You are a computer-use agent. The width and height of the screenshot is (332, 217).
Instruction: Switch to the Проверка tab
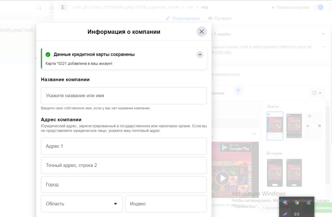tap(220, 18)
